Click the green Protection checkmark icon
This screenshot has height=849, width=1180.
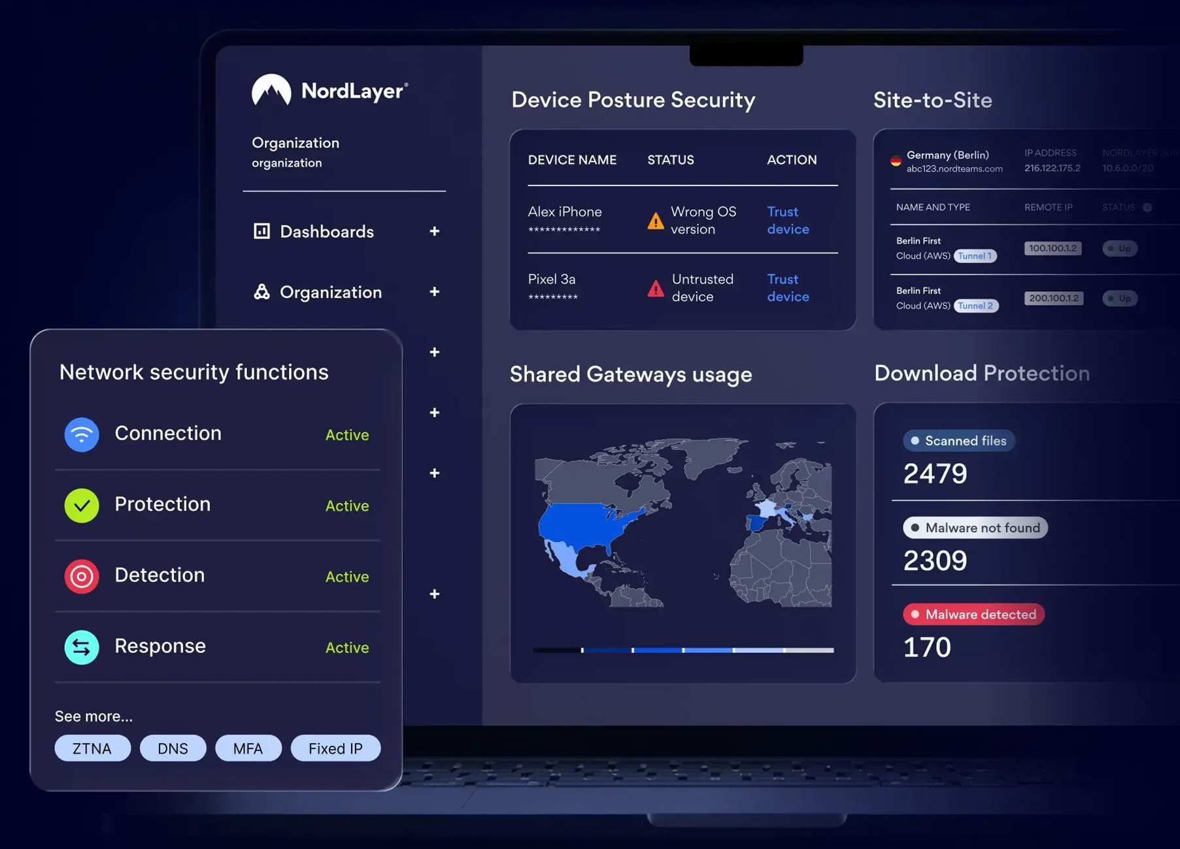click(81, 505)
